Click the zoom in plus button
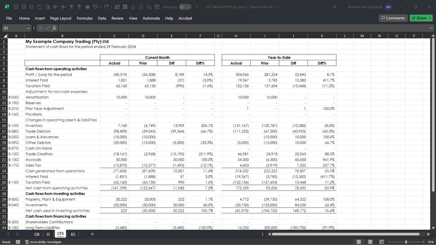 423,242
